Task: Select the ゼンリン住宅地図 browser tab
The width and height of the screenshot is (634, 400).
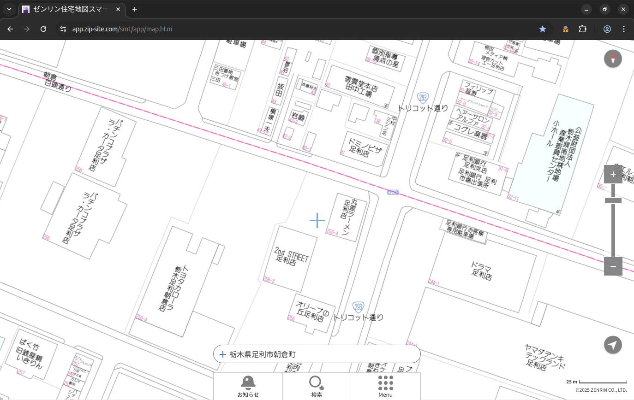Action: 69,9
